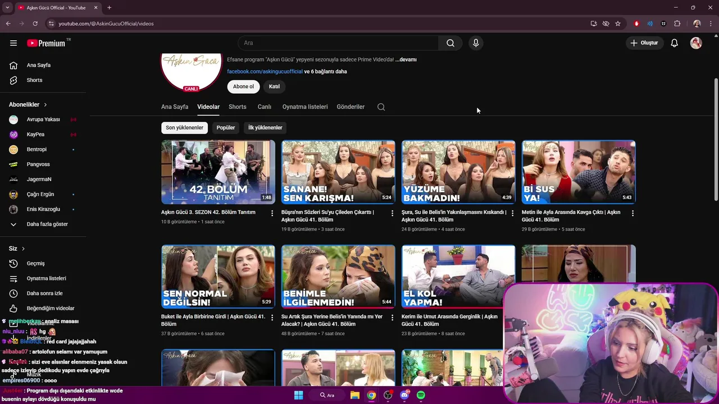Viewport: 719px width, 404px height.
Task: Click the channel avatar with CANLI badge
Action: [192, 72]
